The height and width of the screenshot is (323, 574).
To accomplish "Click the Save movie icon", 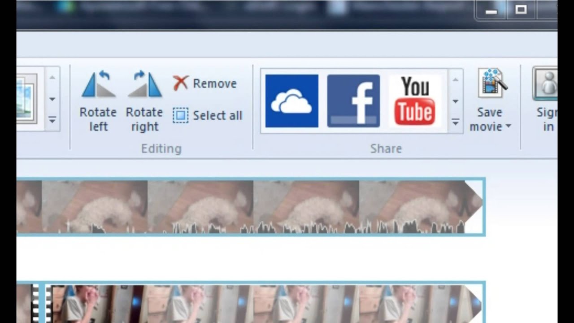I will click(491, 83).
